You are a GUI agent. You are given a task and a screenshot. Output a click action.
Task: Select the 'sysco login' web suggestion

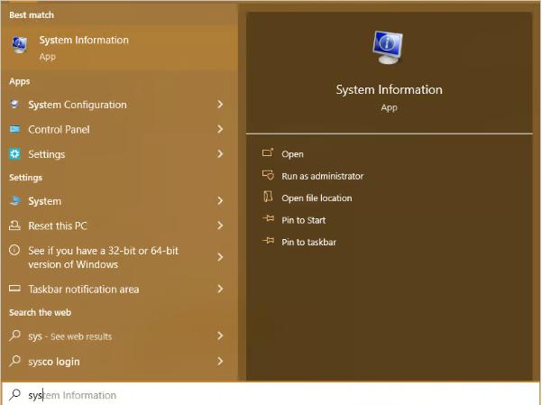pos(120,362)
